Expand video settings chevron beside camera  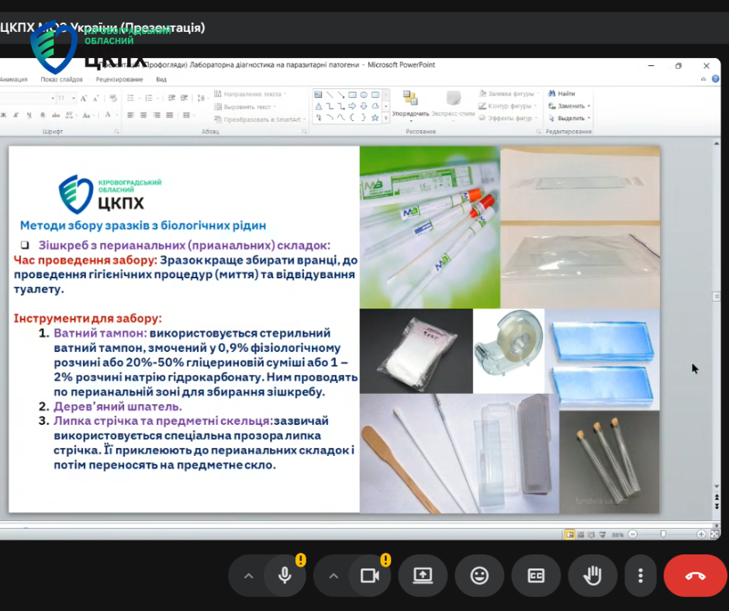(x=333, y=575)
